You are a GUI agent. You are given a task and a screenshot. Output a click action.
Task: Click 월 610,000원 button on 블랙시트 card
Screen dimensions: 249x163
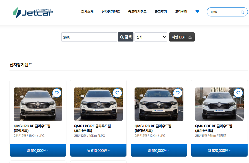38,150
